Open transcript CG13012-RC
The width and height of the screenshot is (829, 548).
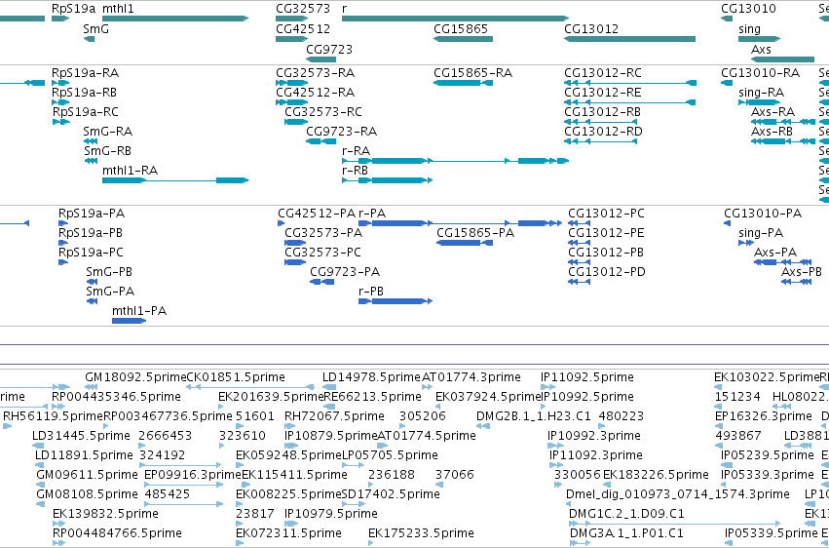pyautogui.click(x=630, y=83)
